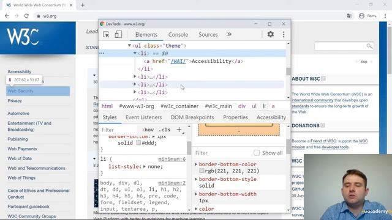Click Privacy in the page sidebar
392x220 pixels.
15,101
